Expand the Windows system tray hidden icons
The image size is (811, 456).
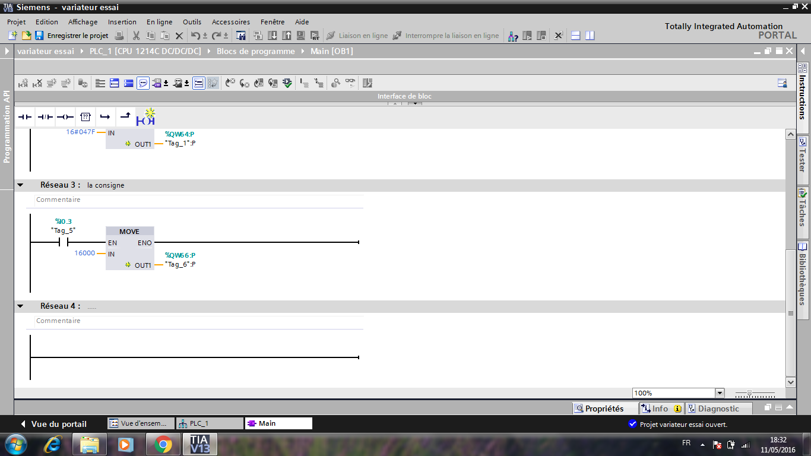point(703,444)
